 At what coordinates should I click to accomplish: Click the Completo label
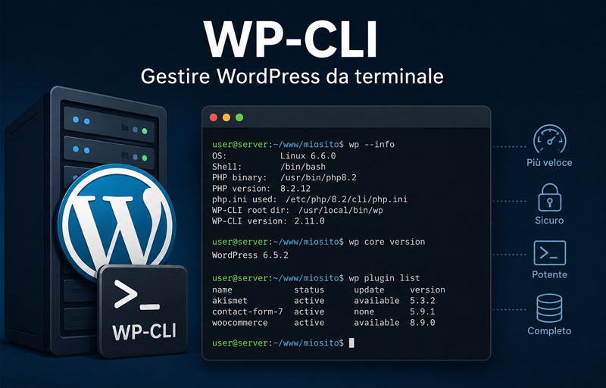coord(549,331)
